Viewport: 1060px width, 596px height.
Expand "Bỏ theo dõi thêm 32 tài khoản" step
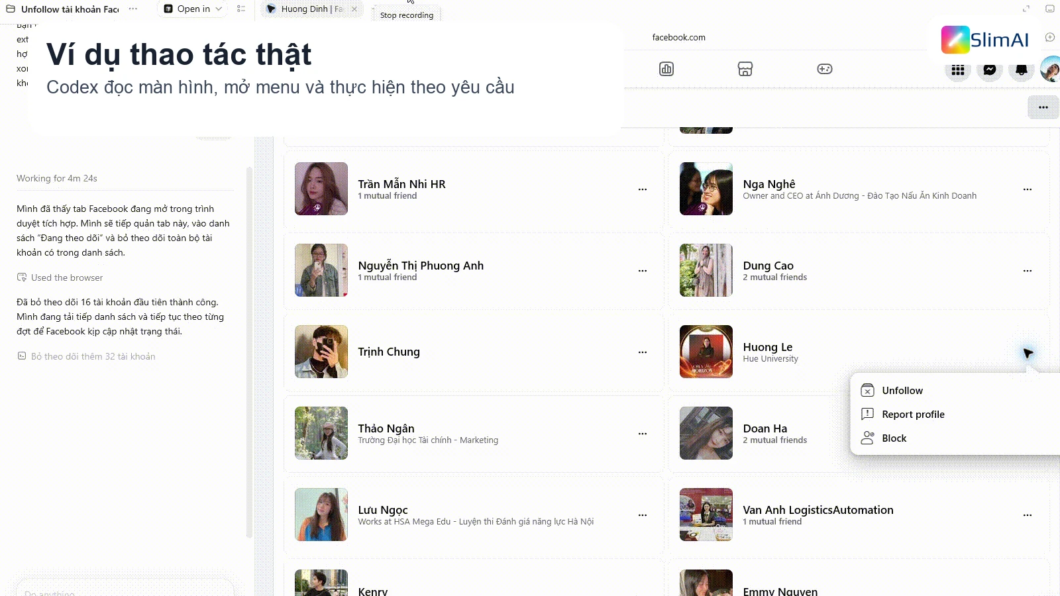[86, 356]
